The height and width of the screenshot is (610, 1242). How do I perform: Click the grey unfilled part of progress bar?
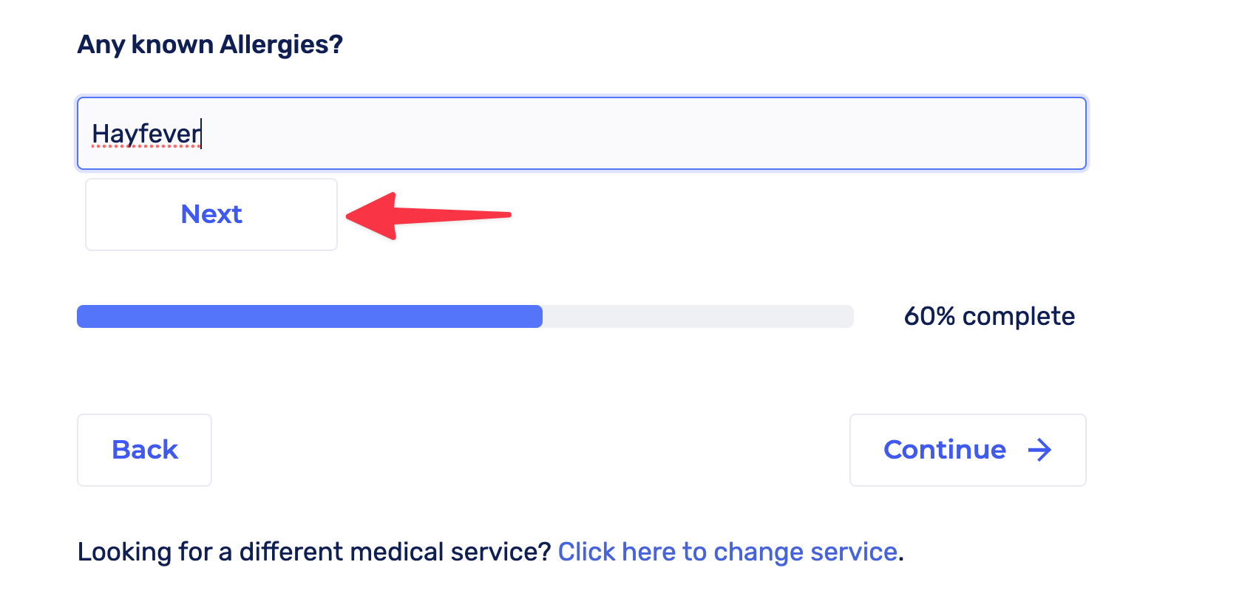point(698,316)
